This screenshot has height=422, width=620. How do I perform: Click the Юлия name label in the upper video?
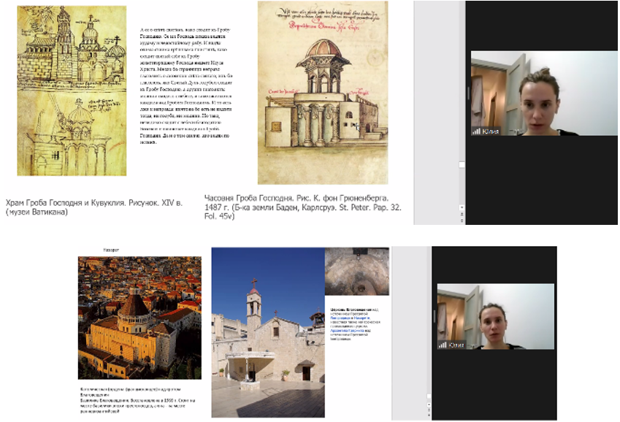[490, 131]
